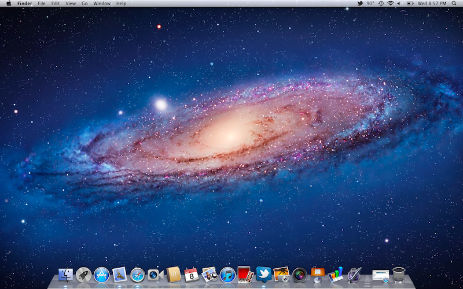Open the web document stack in Dock
Image resolution: width=463 pixels, height=289 pixels.
(381, 276)
